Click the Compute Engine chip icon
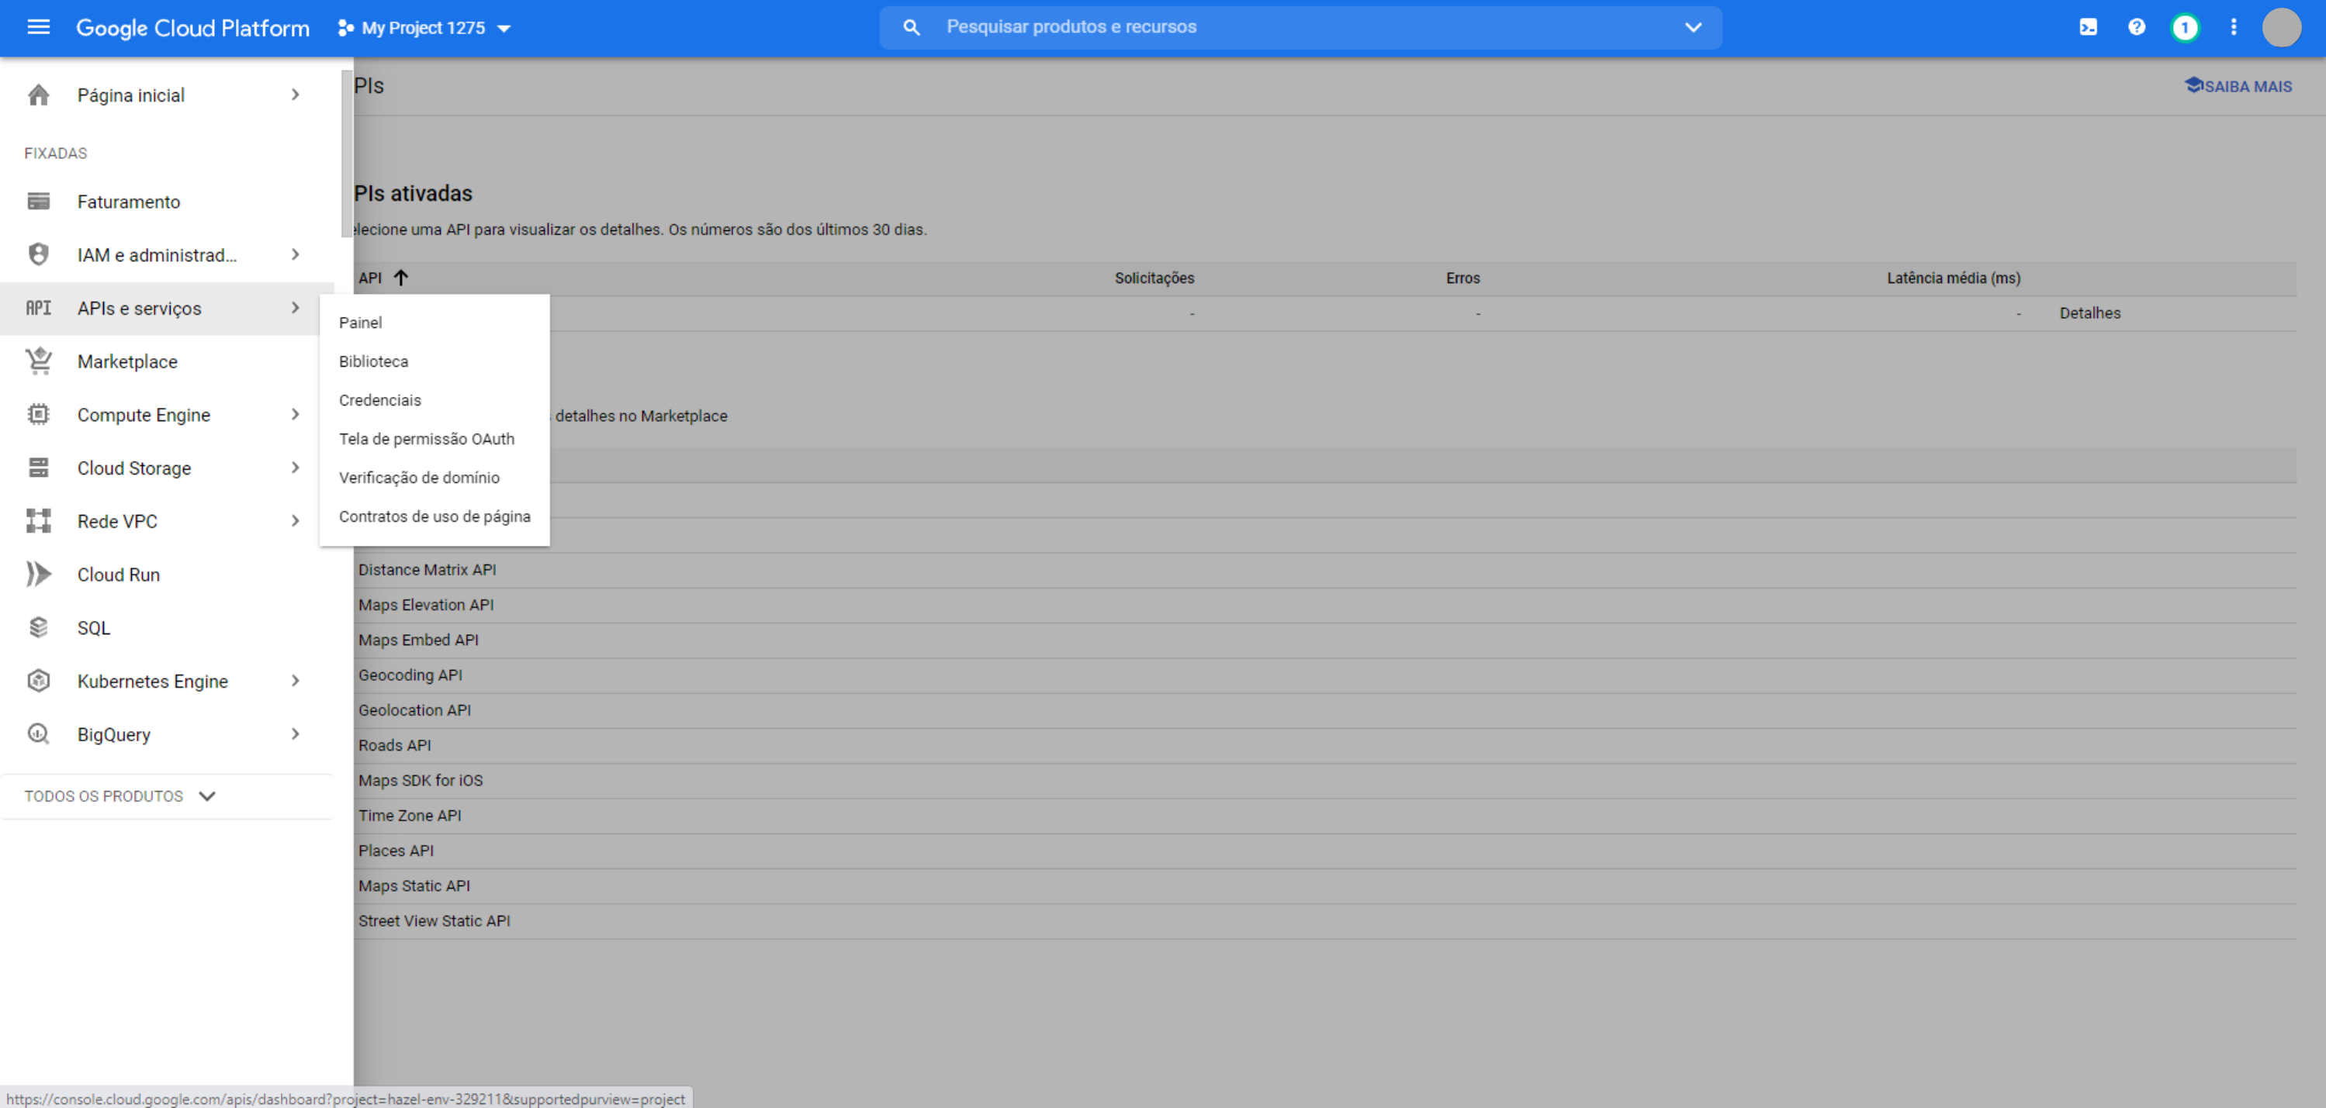Screen dimensions: 2326x1108 (38, 414)
